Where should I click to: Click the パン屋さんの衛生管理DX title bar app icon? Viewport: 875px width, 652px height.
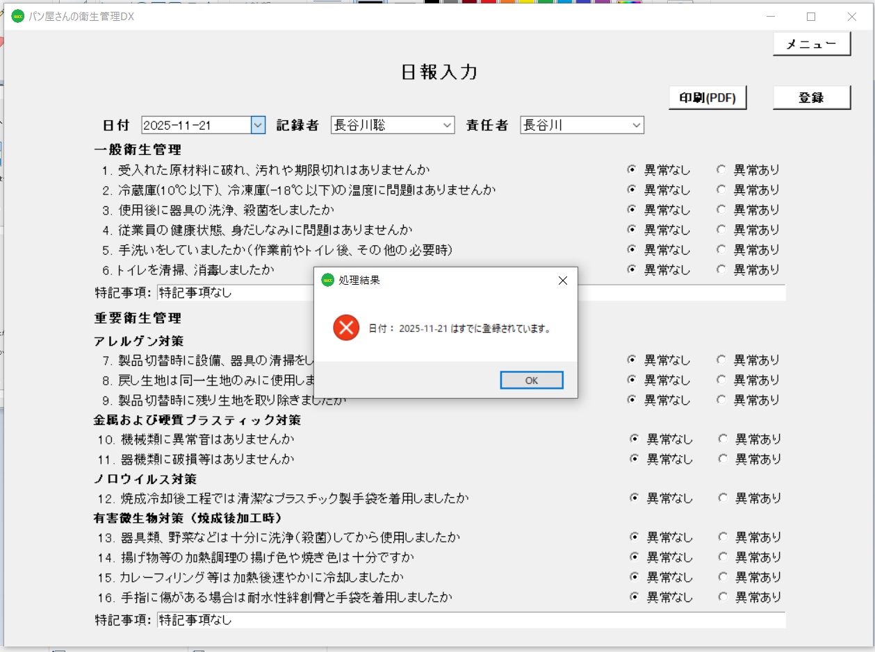point(18,17)
